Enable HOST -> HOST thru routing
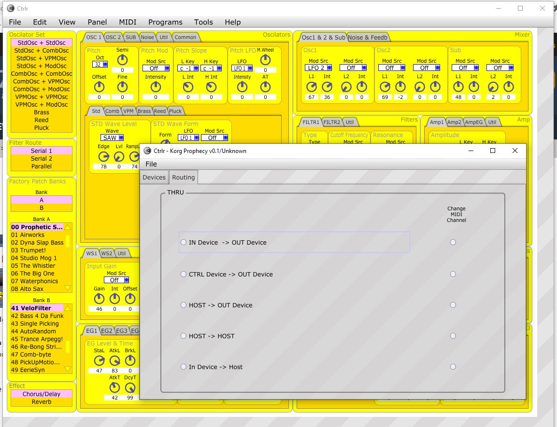Viewport: 557px width, 427px height. coord(184,336)
